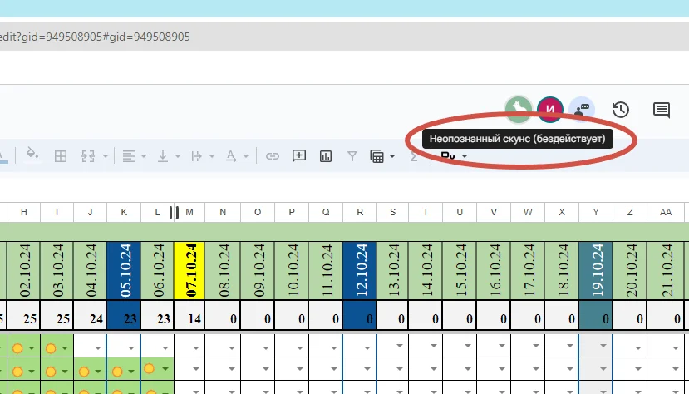Click the insert link icon
The image size is (689, 394).
(x=273, y=156)
